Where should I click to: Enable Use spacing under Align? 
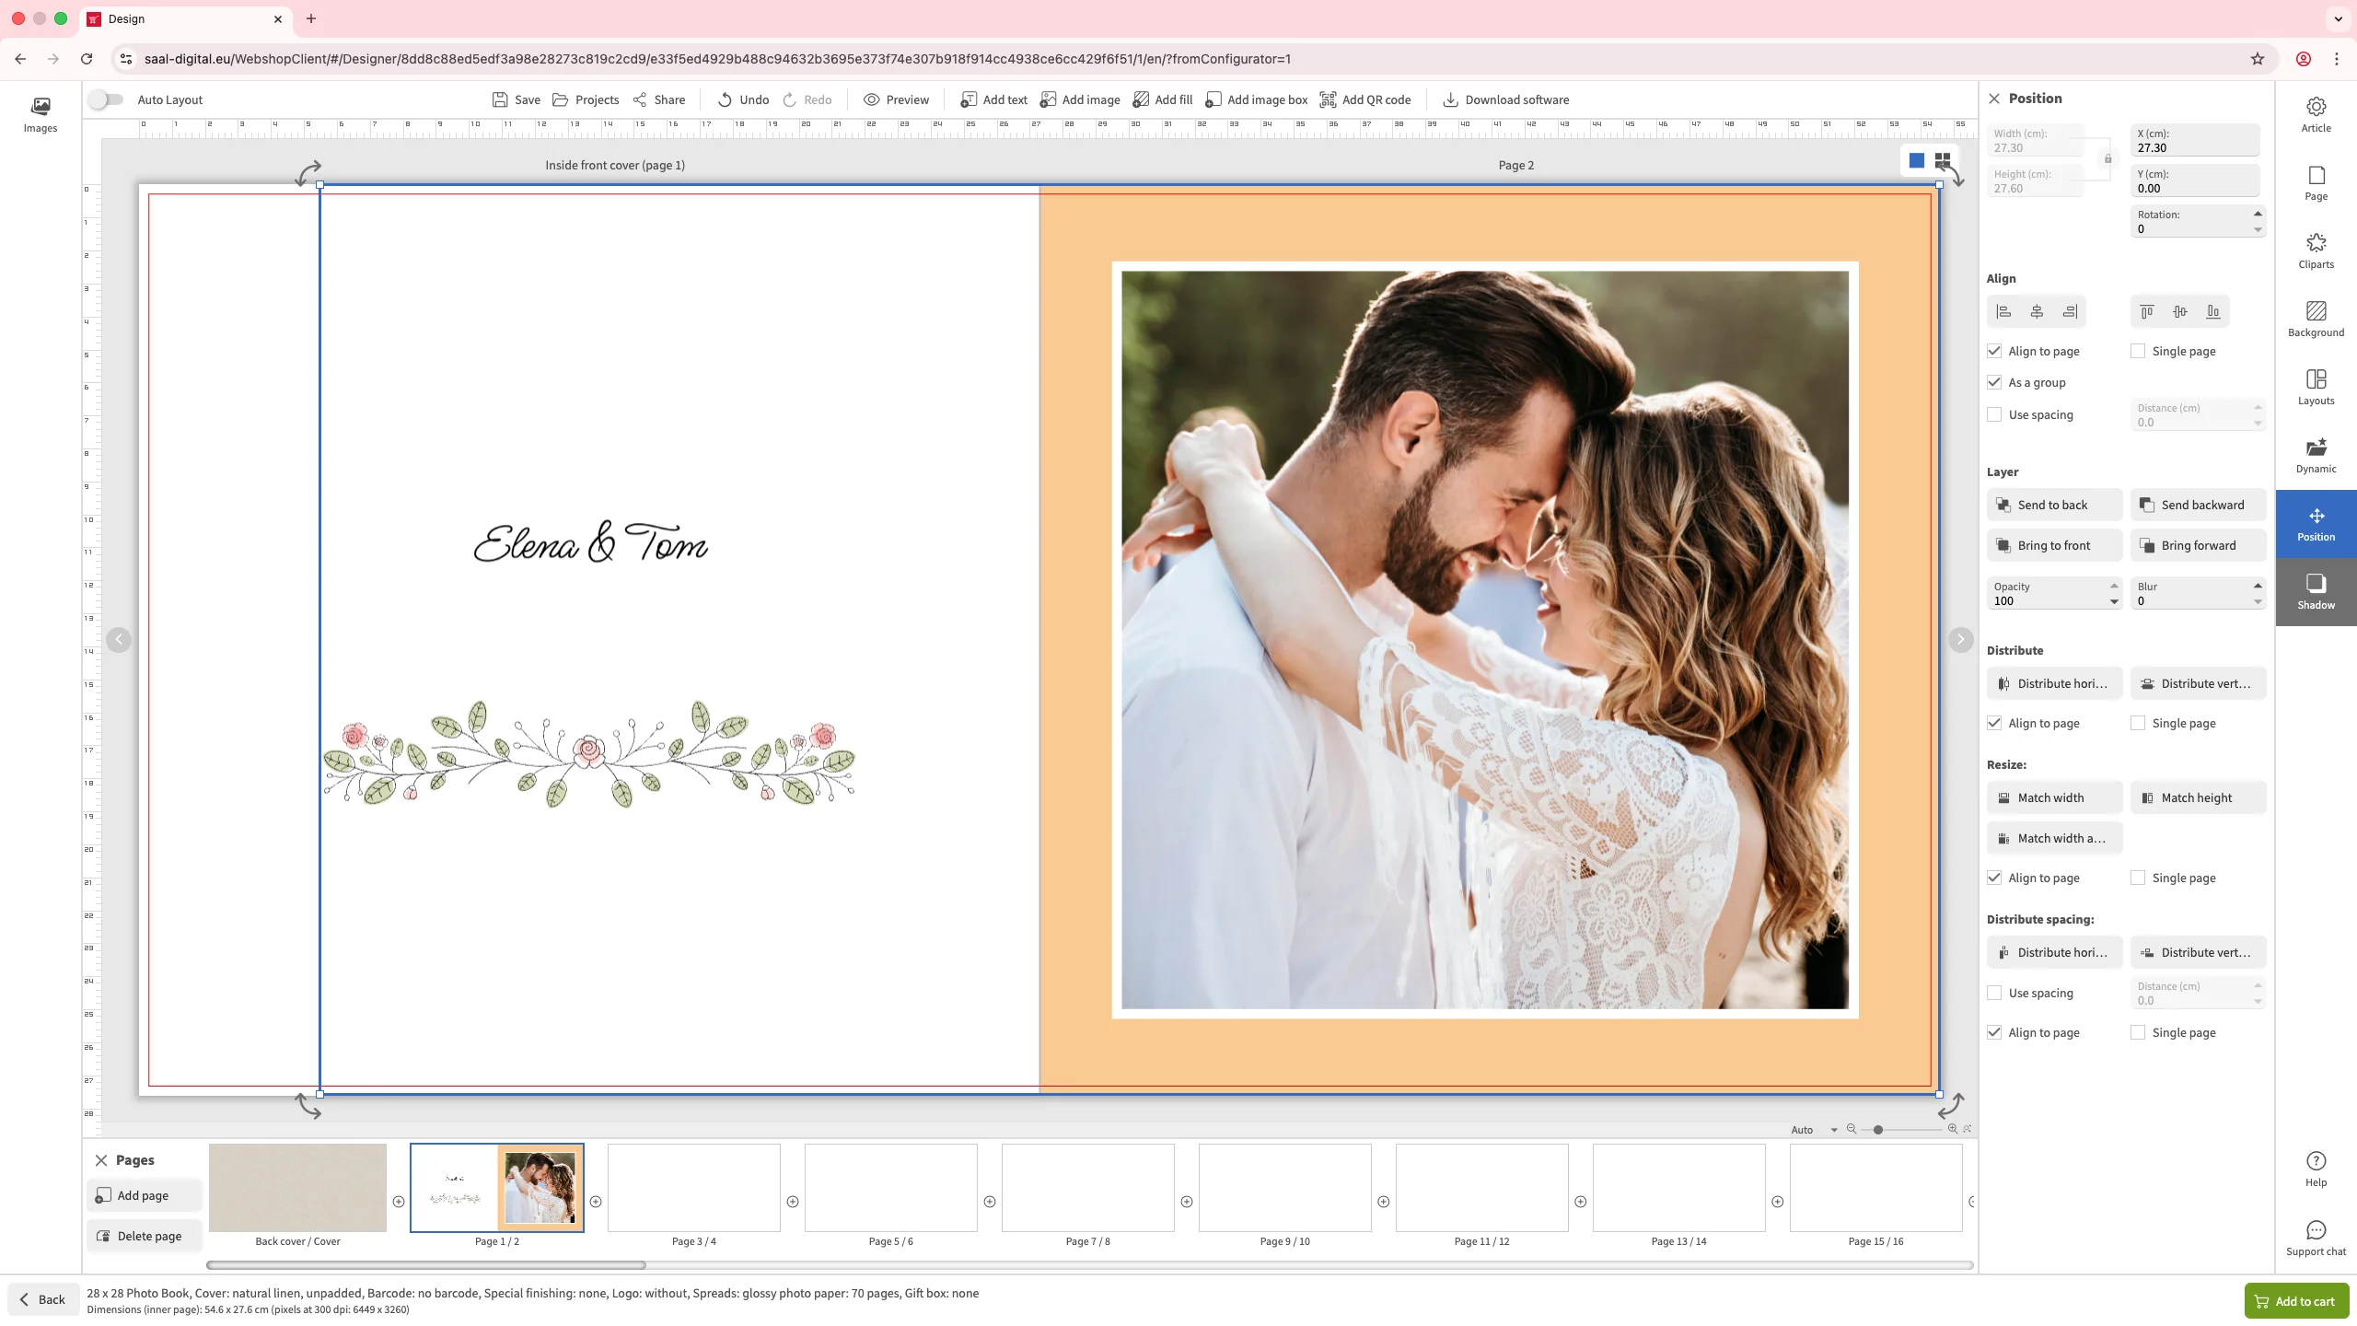tap(1994, 414)
